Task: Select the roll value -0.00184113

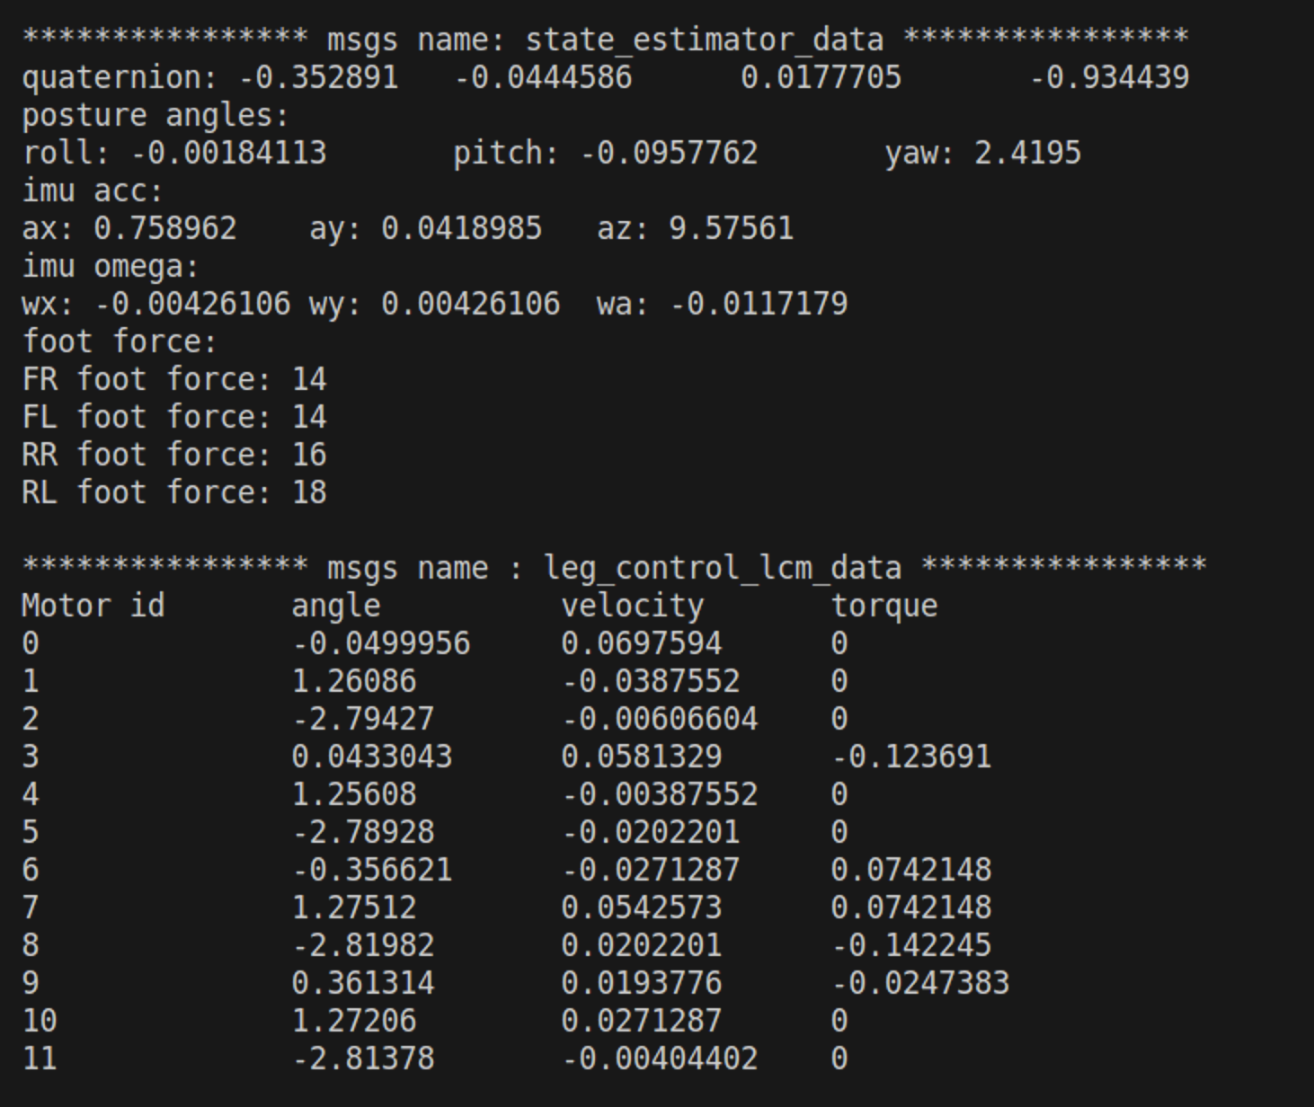Action: coord(228,153)
